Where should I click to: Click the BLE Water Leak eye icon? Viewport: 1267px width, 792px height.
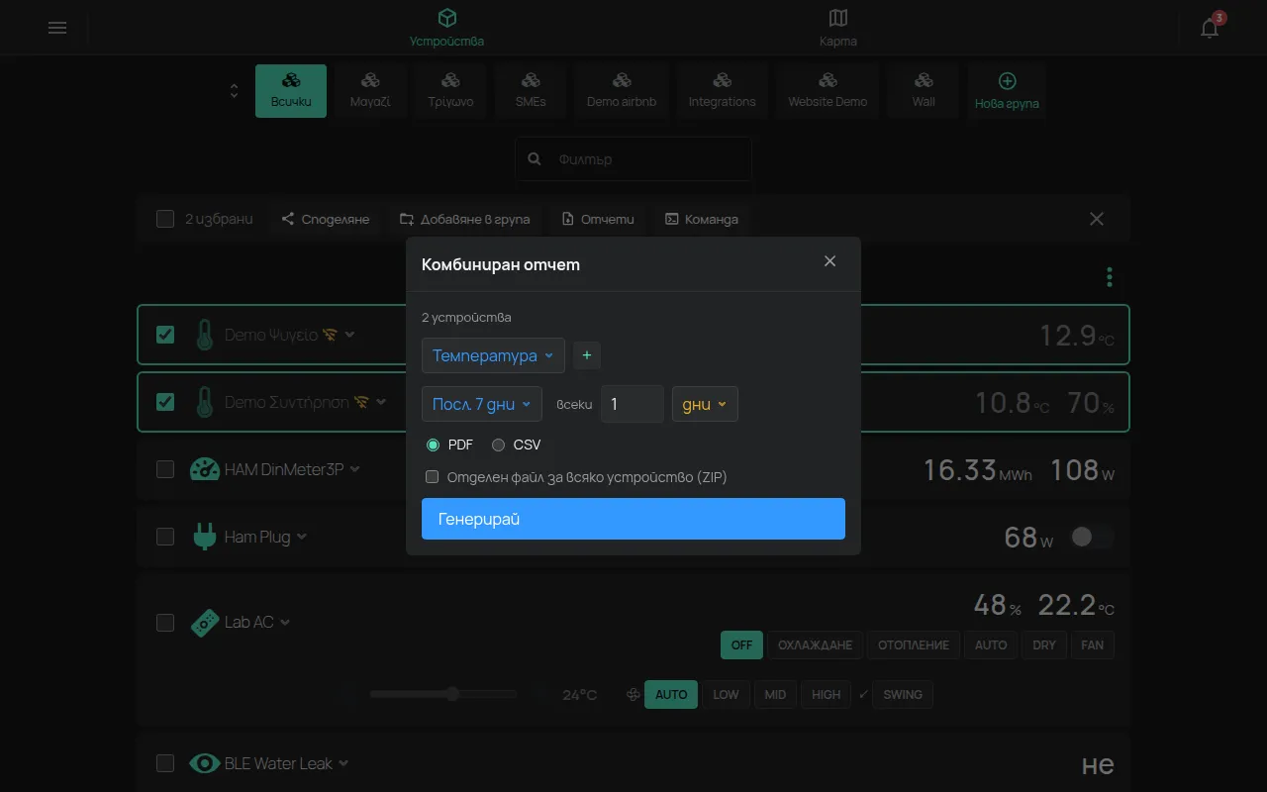pyautogui.click(x=205, y=763)
